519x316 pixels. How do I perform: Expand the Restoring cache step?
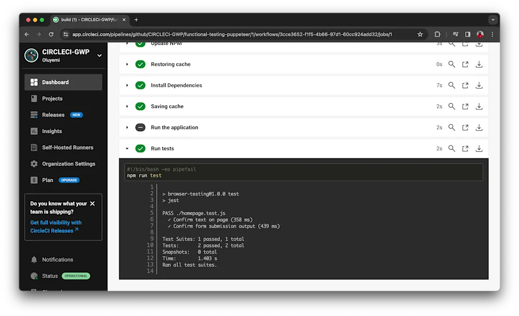pyautogui.click(x=127, y=64)
